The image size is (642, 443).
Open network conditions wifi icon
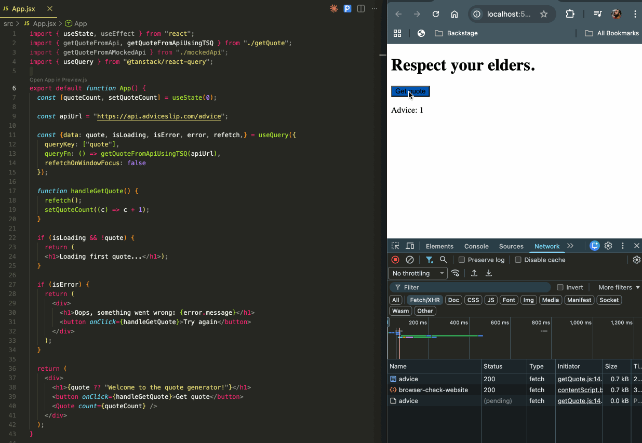[456, 273]
